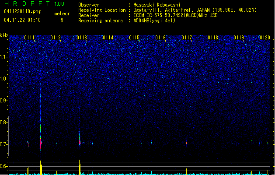Click the Observer field label
Viewport: 275px width, 175px height.
tap(89, 5)
